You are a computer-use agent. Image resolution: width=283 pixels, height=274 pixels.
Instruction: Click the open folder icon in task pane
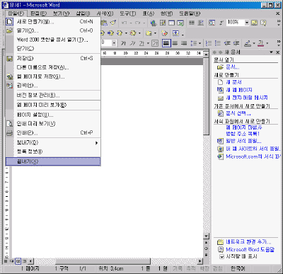pos(220,67)
